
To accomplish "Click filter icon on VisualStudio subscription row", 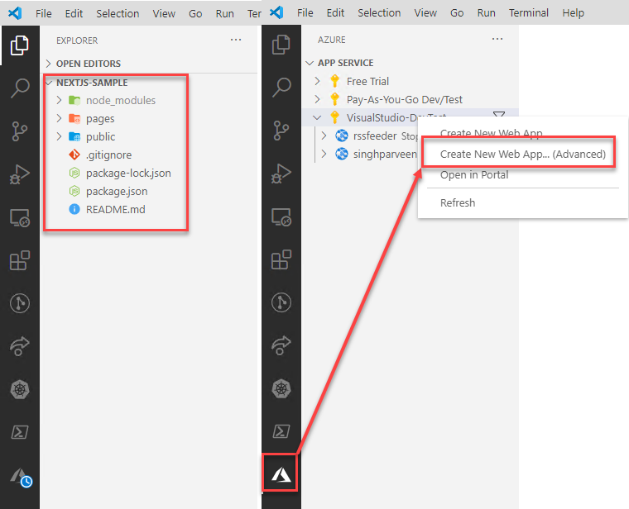I will point(498,115).
